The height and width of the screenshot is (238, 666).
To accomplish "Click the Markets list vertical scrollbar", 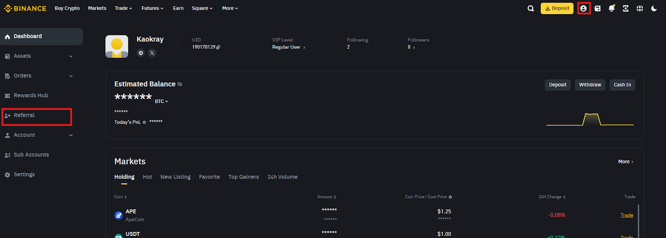I will pyautogui.click(x=638, y=221).
